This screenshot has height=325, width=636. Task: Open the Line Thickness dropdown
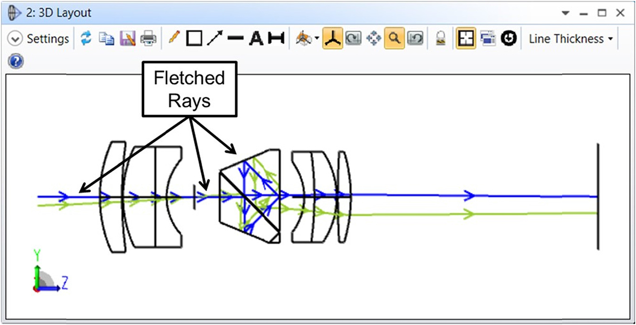click(x=571, y=39)
